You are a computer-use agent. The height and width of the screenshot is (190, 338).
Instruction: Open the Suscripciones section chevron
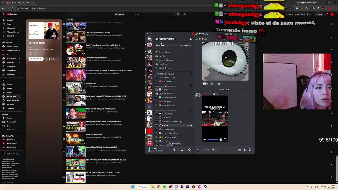pyautogui.click(x=14, y=42)
